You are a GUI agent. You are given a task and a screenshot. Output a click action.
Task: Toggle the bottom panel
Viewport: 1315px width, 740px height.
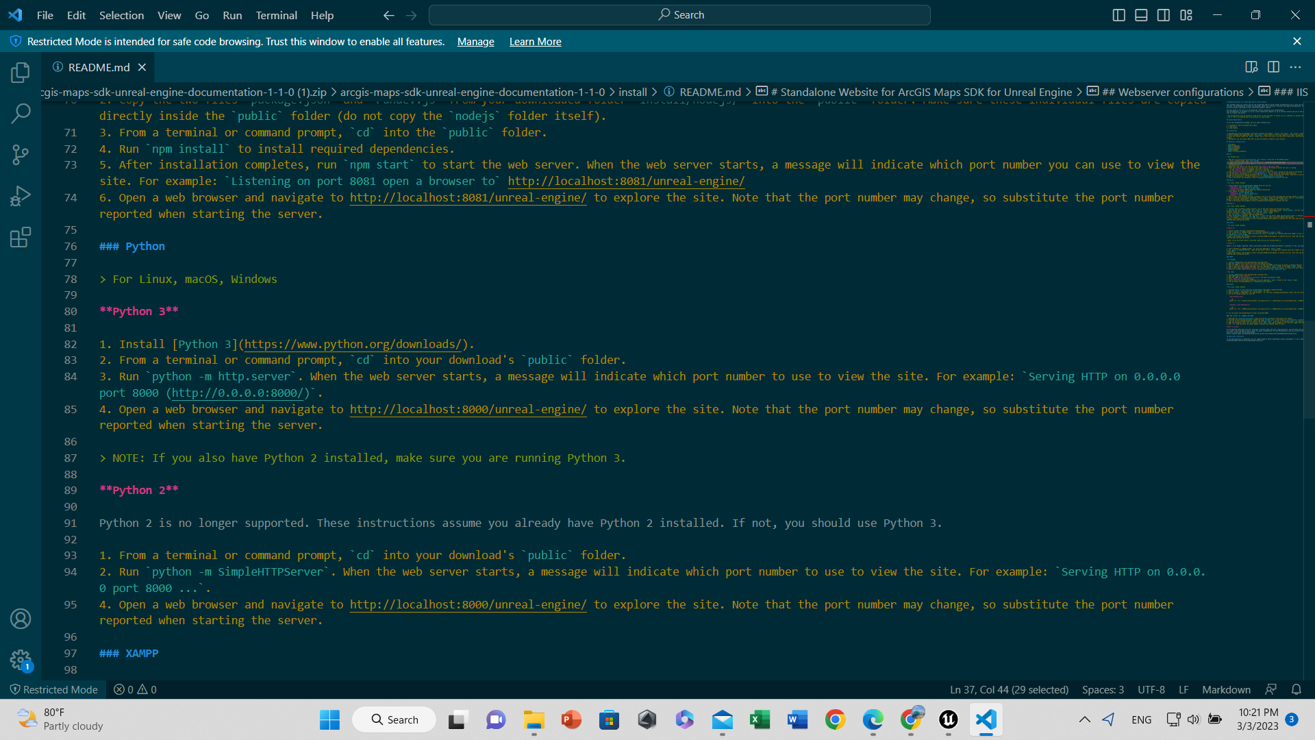point(1141,15)
